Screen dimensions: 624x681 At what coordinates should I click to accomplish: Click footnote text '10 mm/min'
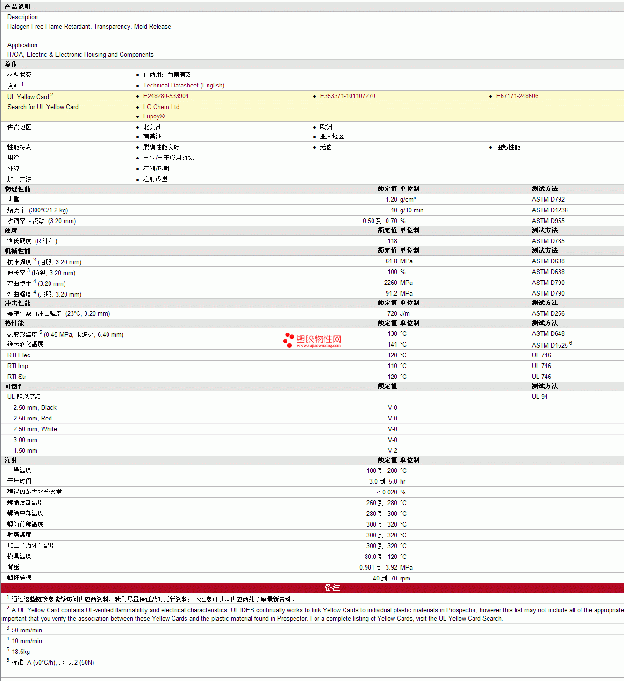pyautogui.click(x=27, y=641)
